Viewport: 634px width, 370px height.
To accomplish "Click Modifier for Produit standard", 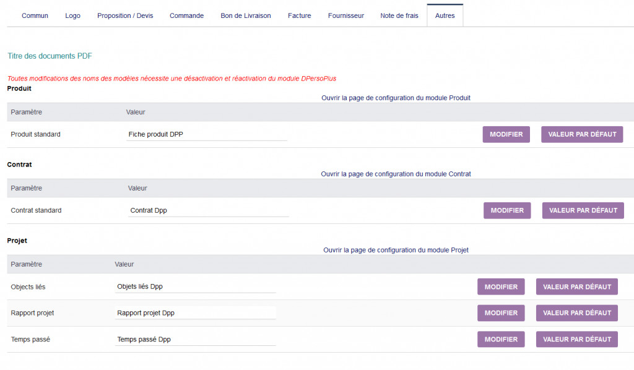I will [506, 134].
